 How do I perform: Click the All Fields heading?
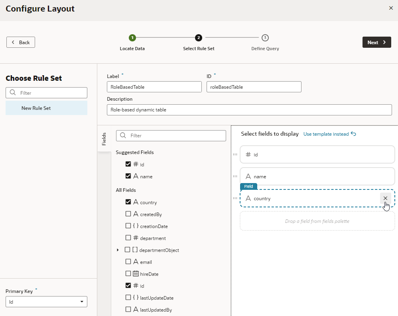pos(126,190)
